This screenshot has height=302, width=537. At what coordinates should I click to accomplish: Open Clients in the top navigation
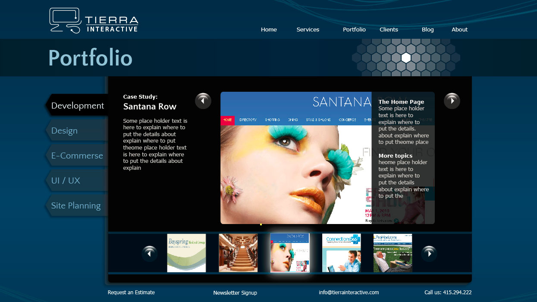tap(389, 30)
